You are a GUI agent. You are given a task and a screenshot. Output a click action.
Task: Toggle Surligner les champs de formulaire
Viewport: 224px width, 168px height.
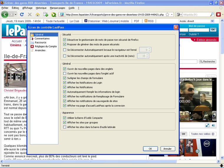tap(65, 78)
